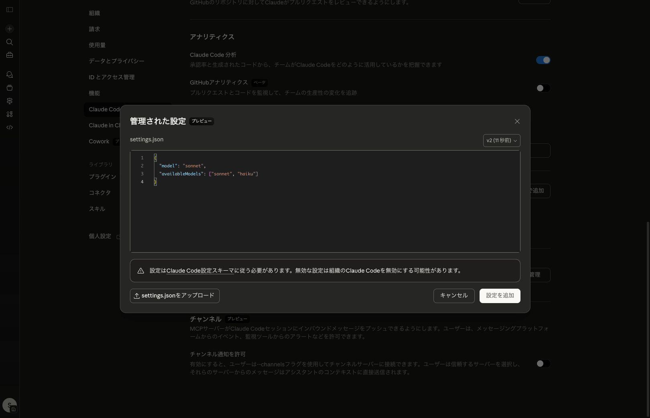The height and width of the screenshot is (418, 650).
Task: Open the code icon in the sidebar
Action: click(9, 127)
